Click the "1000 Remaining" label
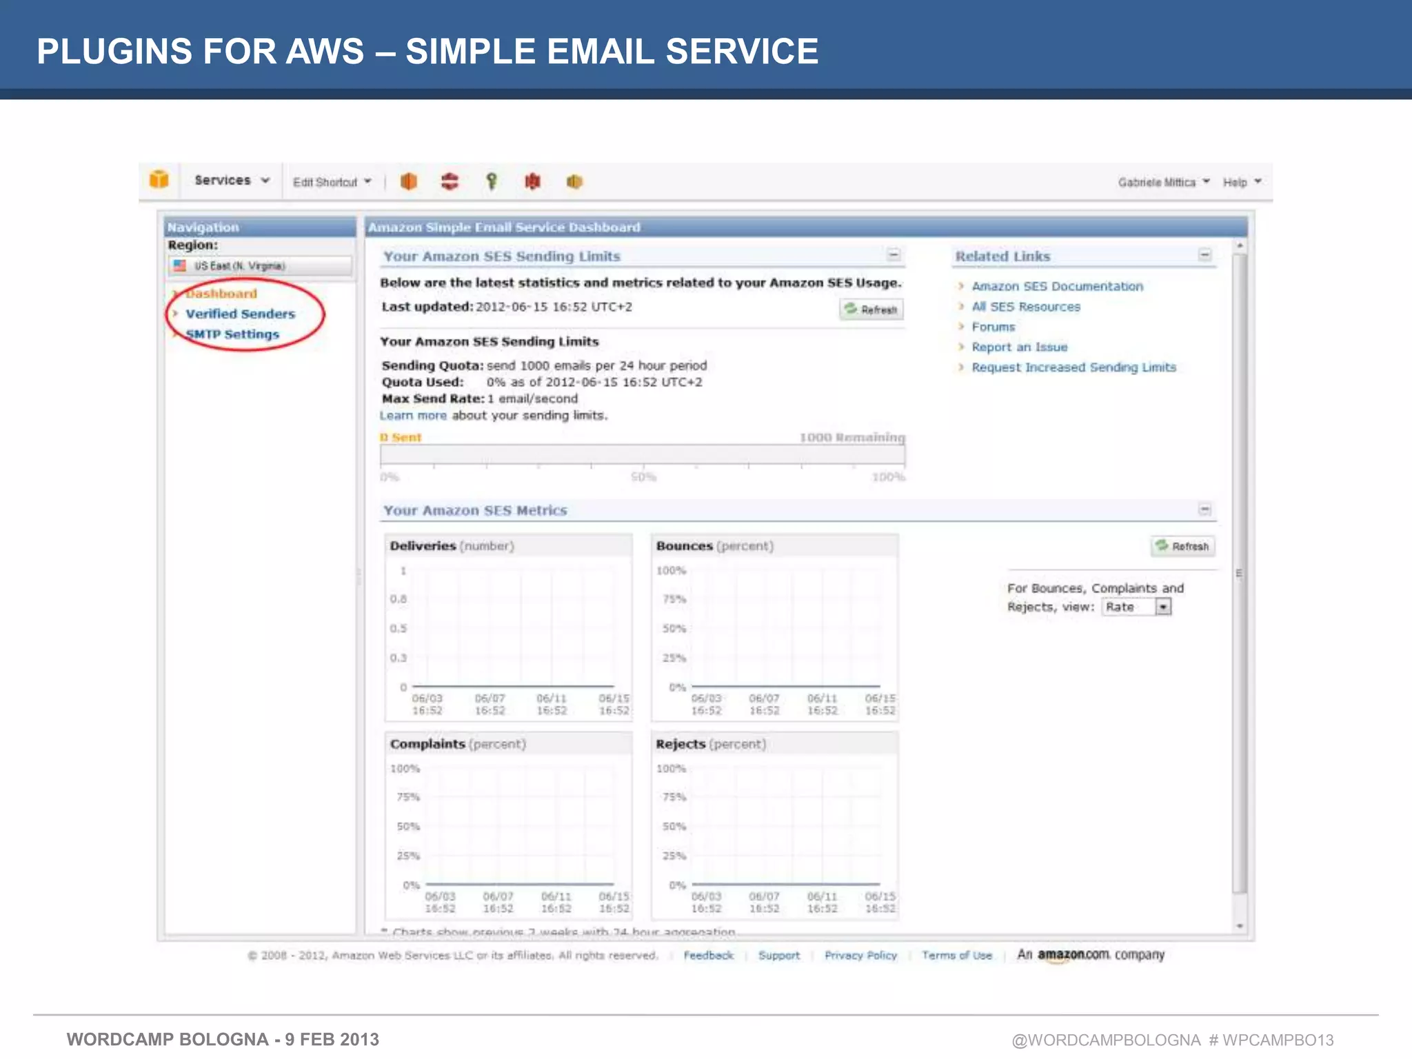This screenshot has width=1412, height=1059. pyautogui.click(x=852, y=437)
